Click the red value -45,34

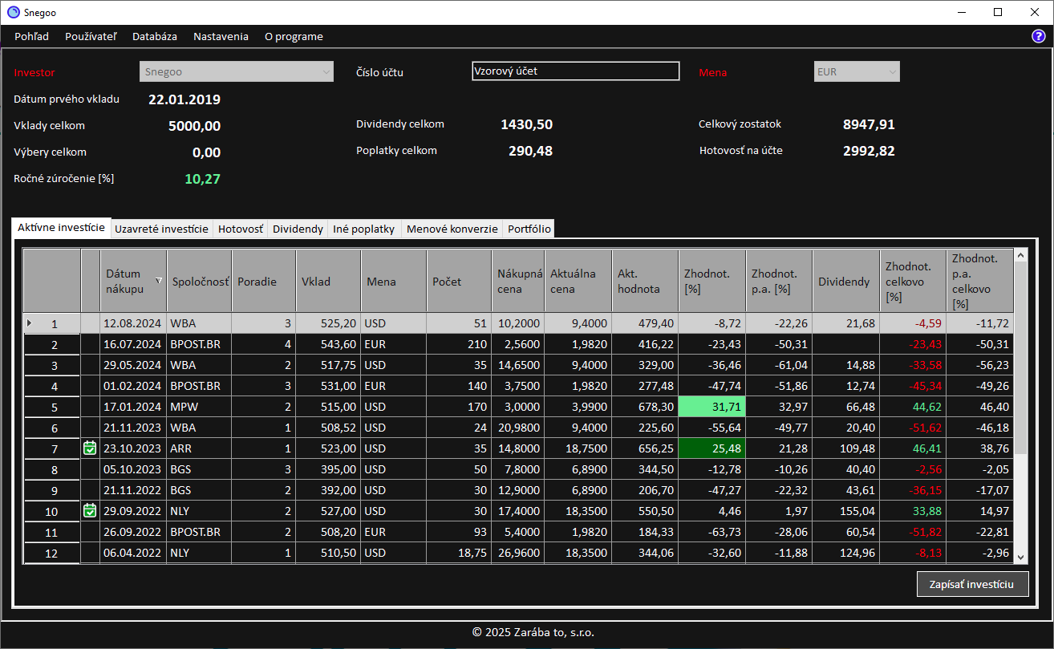[x=913, y=386]
